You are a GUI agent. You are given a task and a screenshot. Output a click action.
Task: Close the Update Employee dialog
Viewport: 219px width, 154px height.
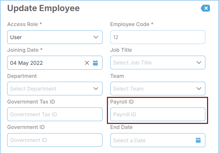205,8
